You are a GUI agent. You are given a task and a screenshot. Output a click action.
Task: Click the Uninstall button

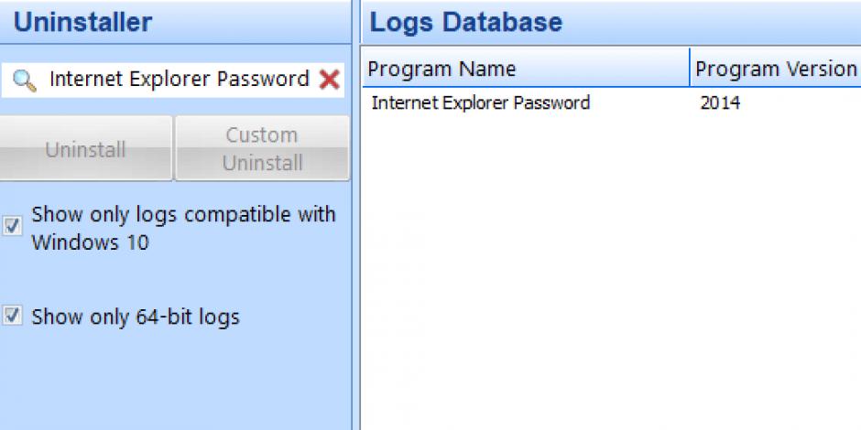[x=86, y=148]
